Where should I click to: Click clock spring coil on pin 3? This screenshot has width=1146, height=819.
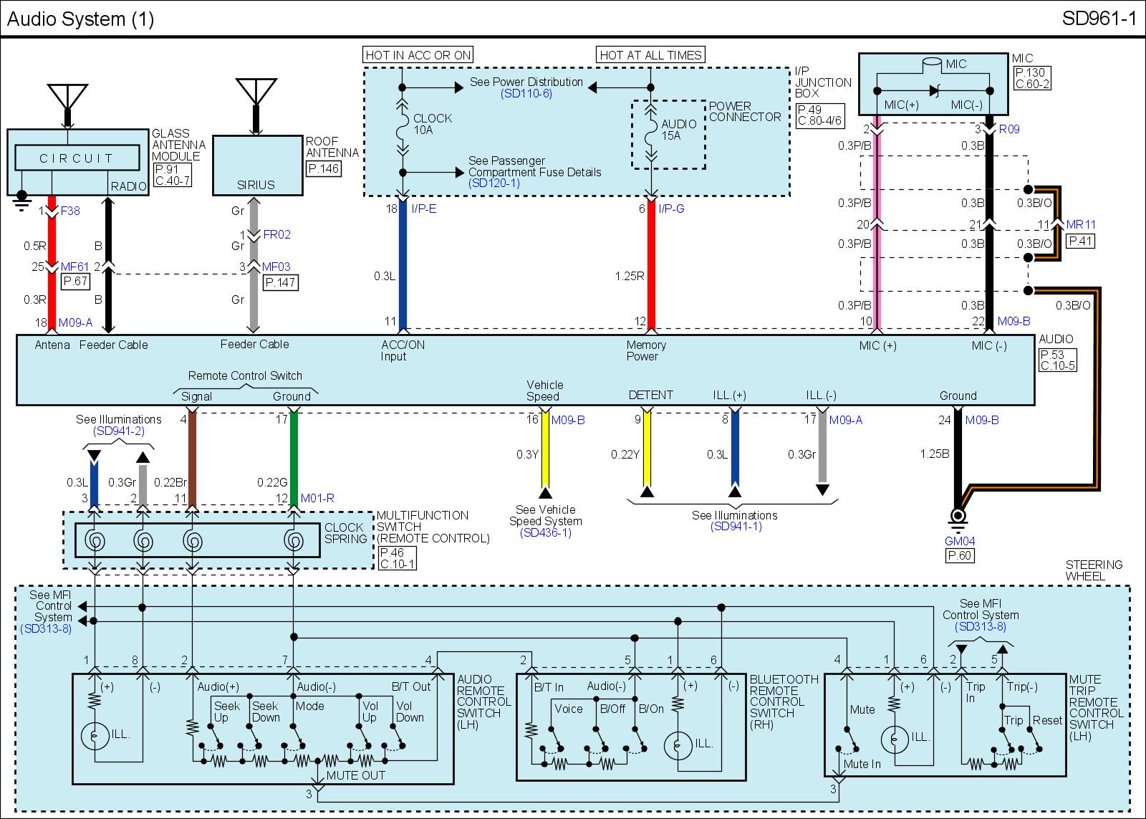[x=95, y=540]
